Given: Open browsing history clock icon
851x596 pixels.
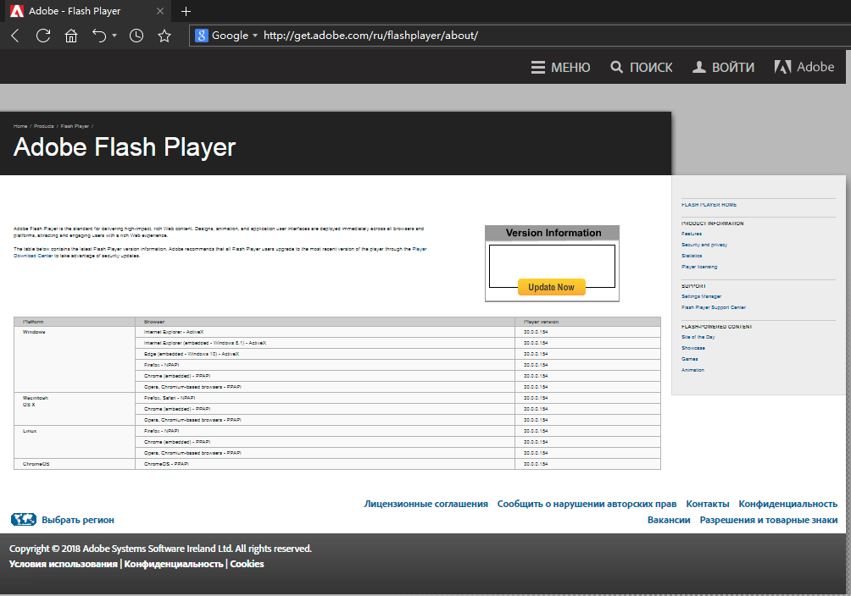Looking at the screenshot, I should point(136,36).
